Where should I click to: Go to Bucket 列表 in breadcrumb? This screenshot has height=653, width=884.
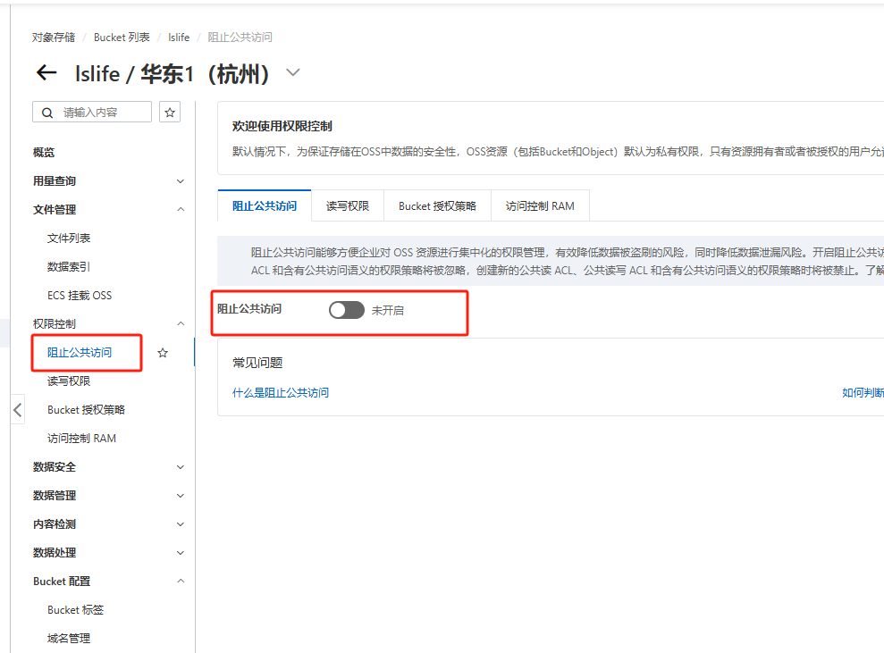[x=123, y=38]
